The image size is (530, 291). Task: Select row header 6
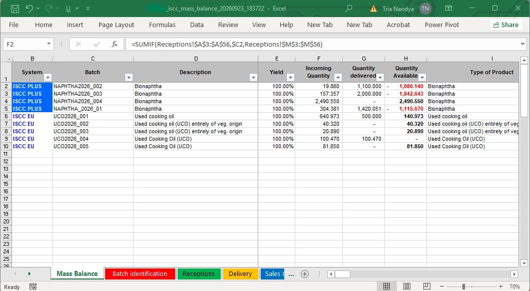[6, 116]
